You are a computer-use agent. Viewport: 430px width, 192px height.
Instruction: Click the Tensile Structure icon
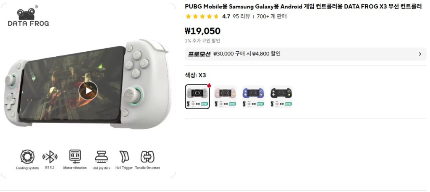pyautogui.click(x=147, y=157)
